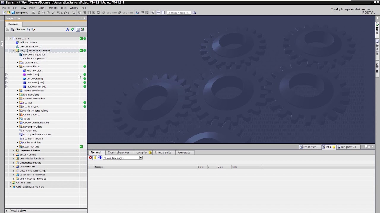380x213 pixels.
Task: Expand the Details view panel
Action: pyautogui.click(x=6, y=211)
